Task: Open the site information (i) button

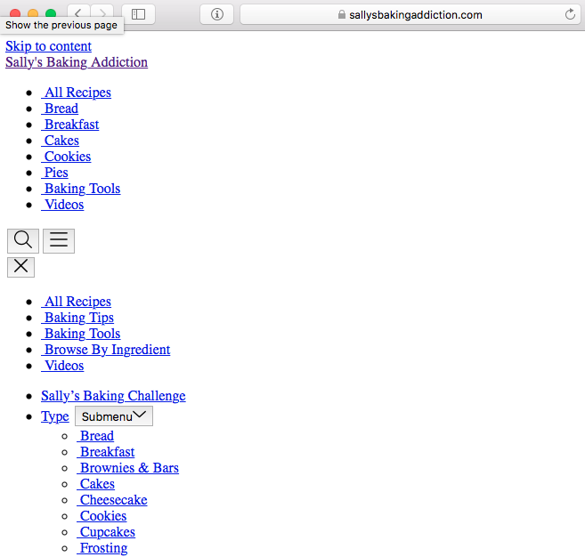Action: pos(216,14)
